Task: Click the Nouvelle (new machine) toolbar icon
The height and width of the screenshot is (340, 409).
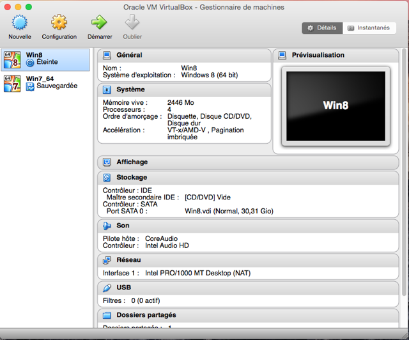Action: (x=20, y=22)
